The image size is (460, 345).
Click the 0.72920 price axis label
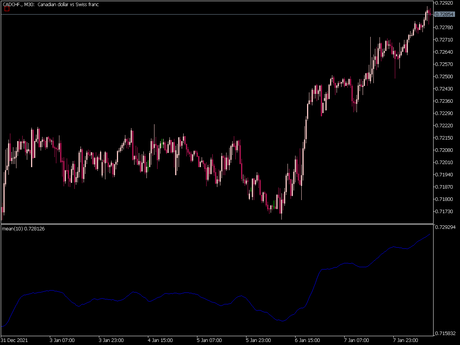click(445, 3)
